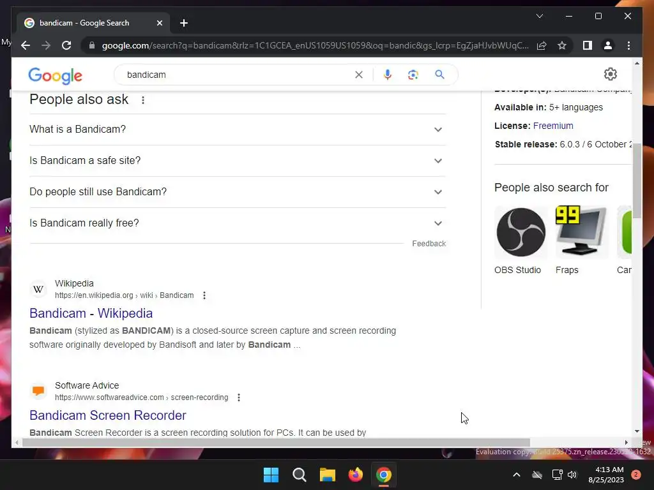Open the Chrome profile menu
This screenshot has width=654, height=490.
coord(608,45)
